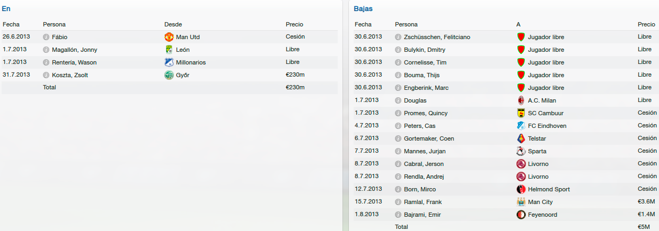Sort incoming transfers by Fecha column

[11, 24]
